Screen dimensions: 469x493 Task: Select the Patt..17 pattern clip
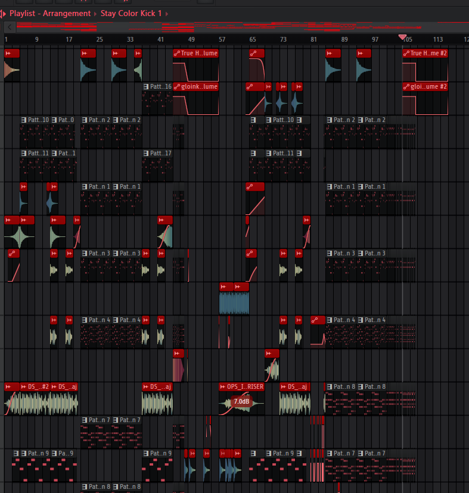(x=157, y=166)
